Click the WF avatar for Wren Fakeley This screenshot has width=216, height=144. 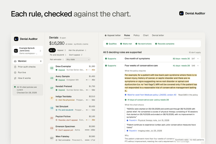pos(52,138)
